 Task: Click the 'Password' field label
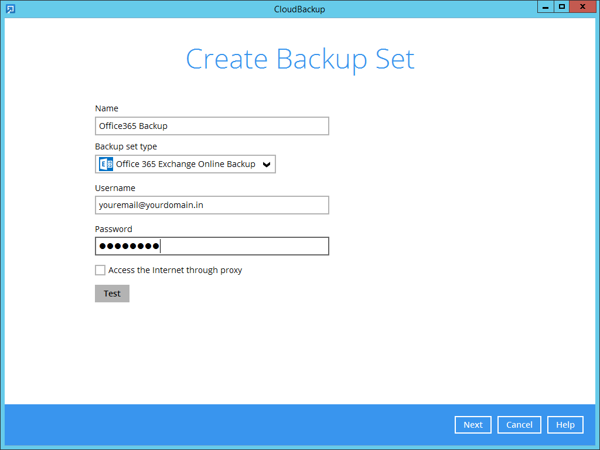(114, 229)
